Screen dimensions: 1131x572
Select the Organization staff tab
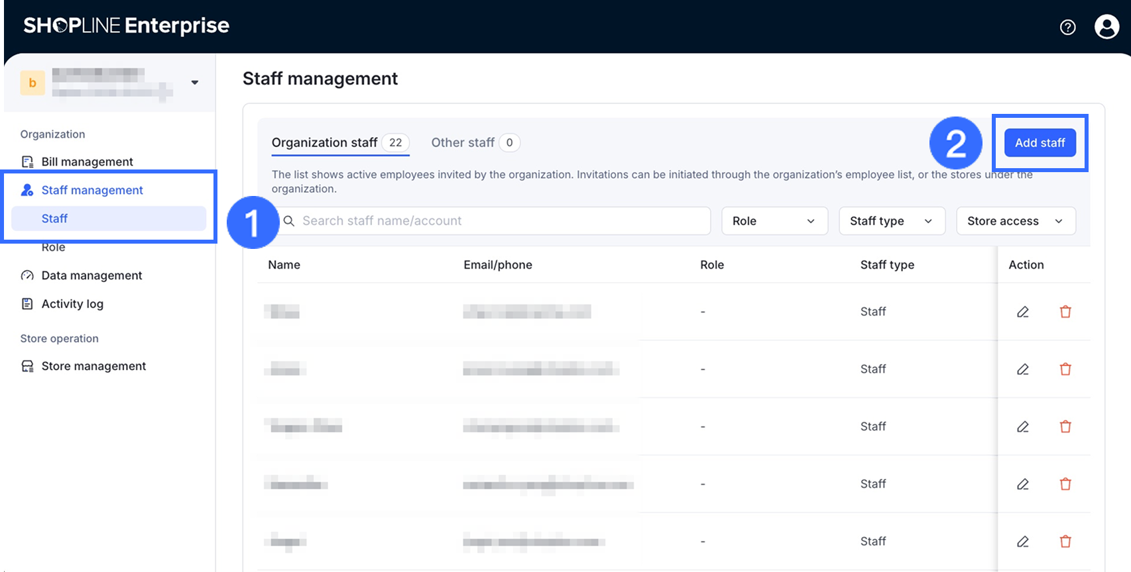click(x=325, y=143)
